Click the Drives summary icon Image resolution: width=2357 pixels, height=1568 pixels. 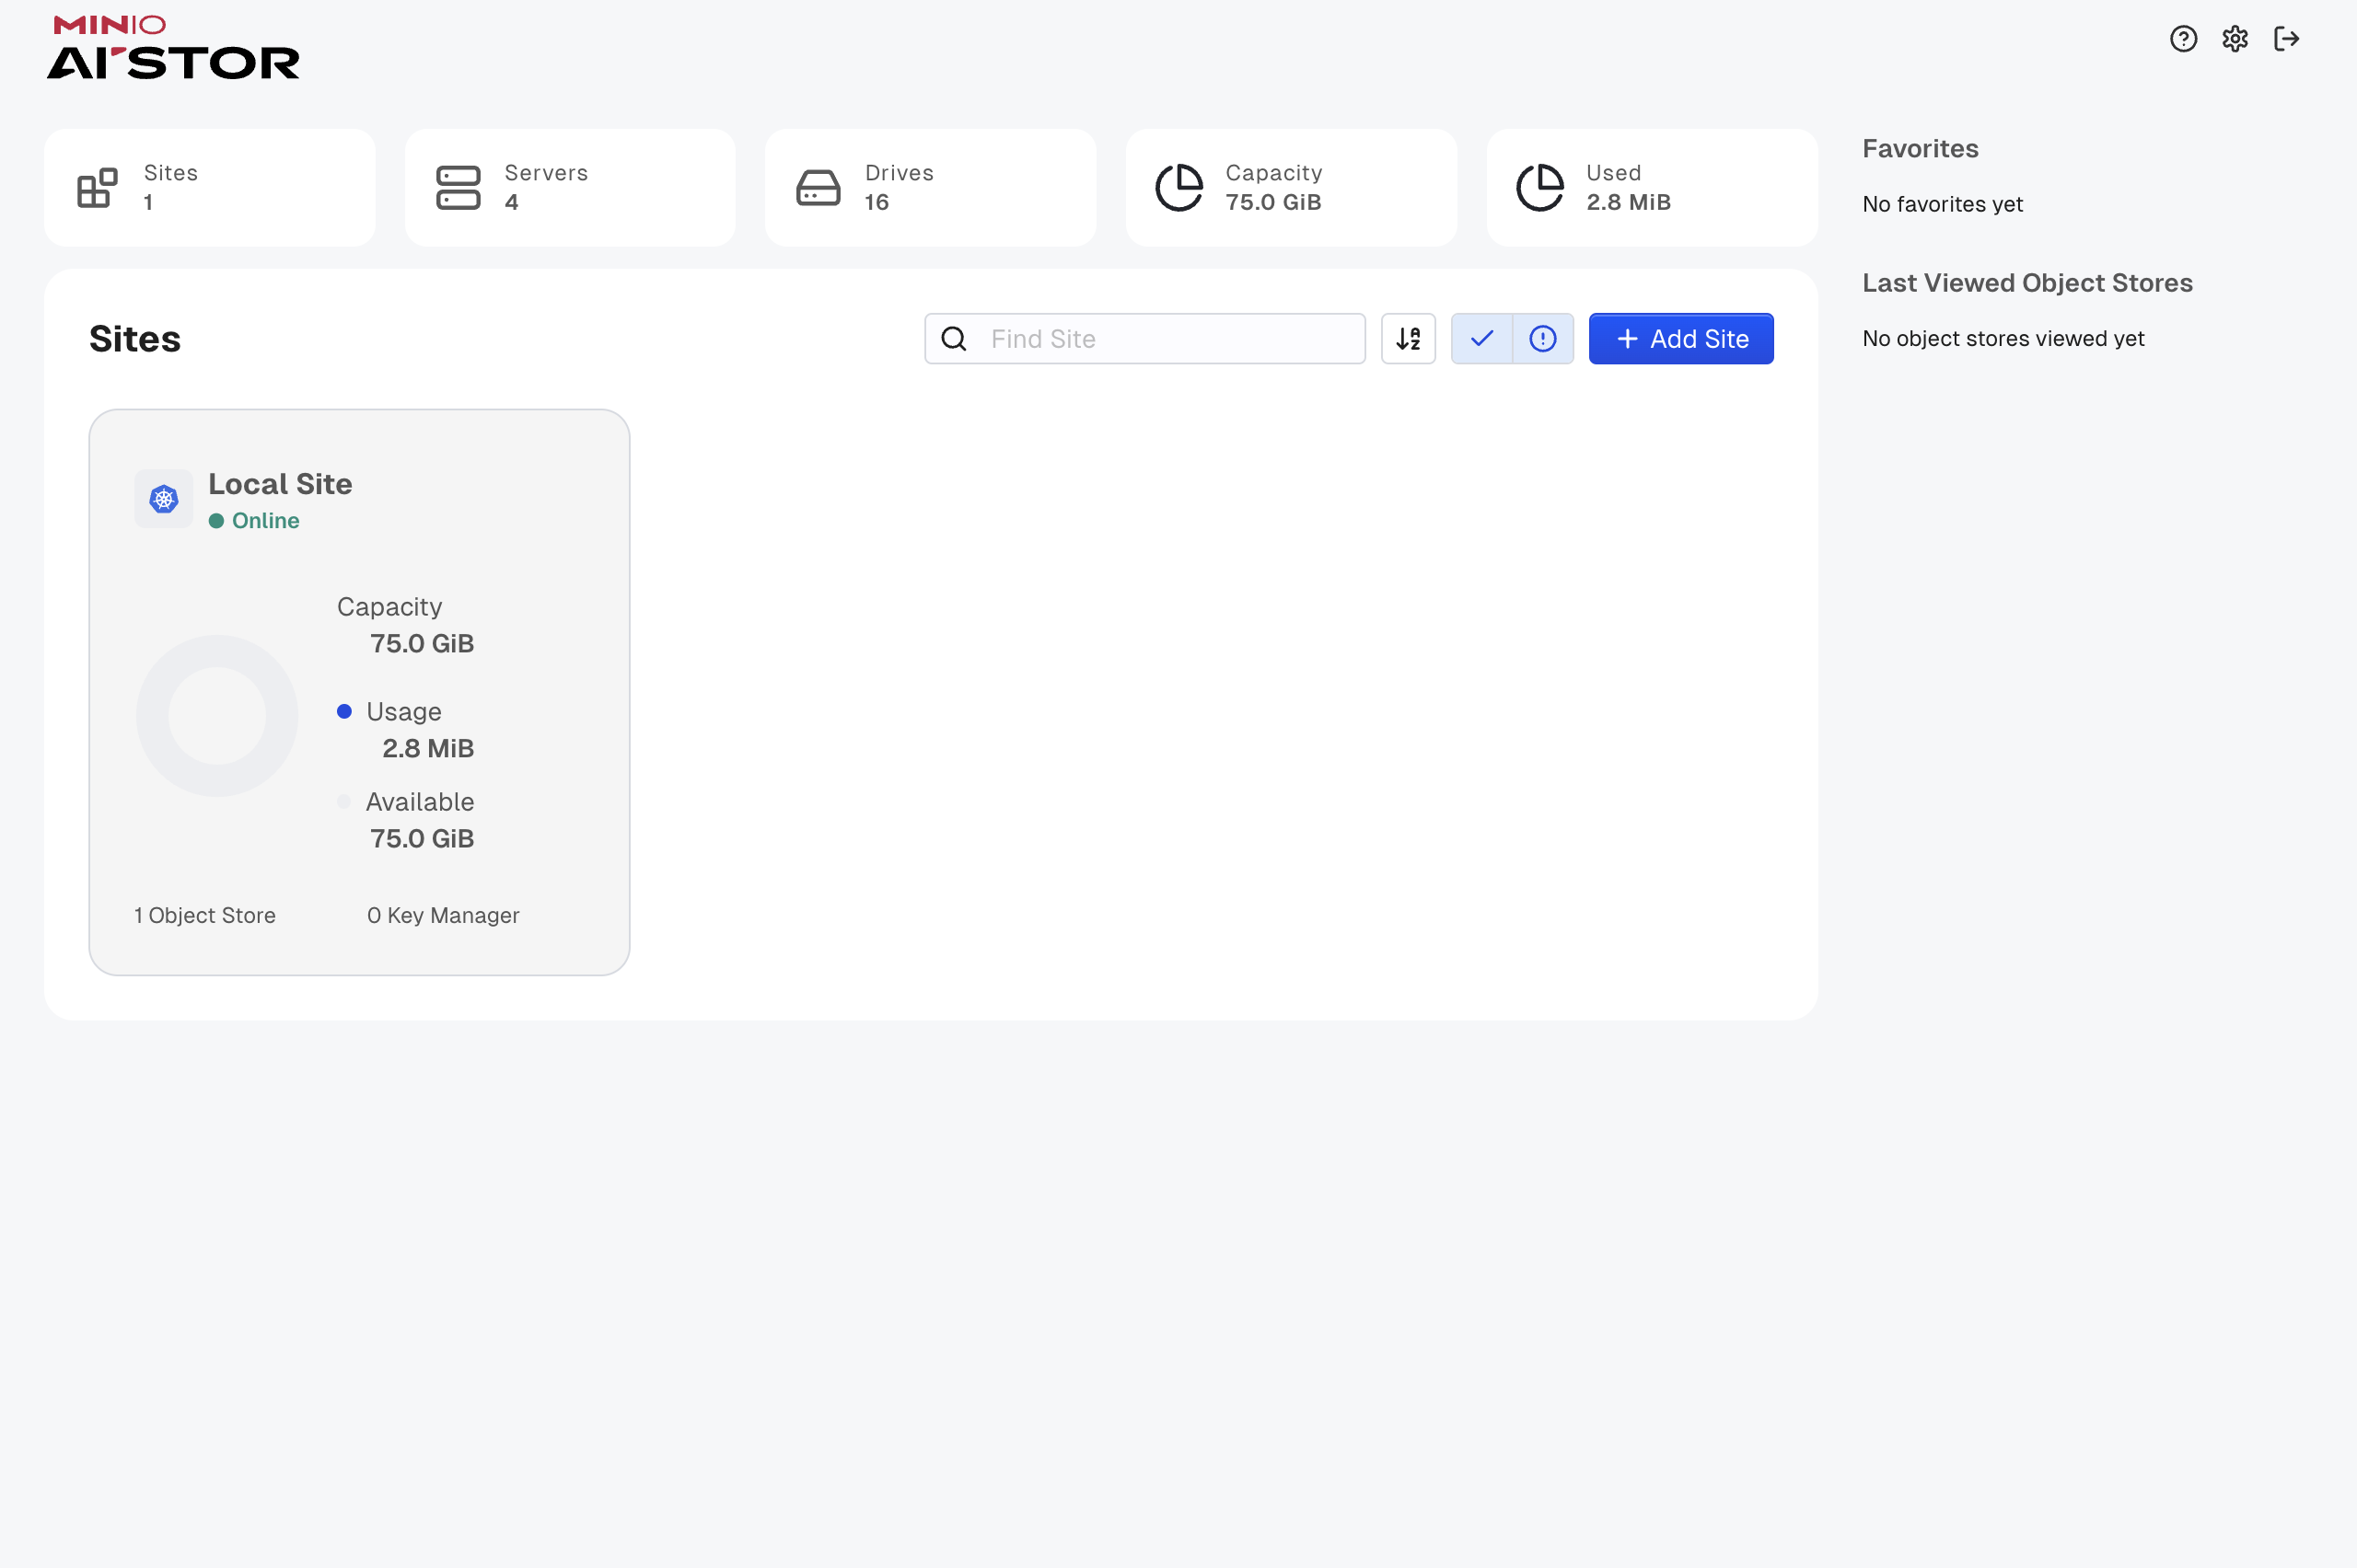[819, 188]
